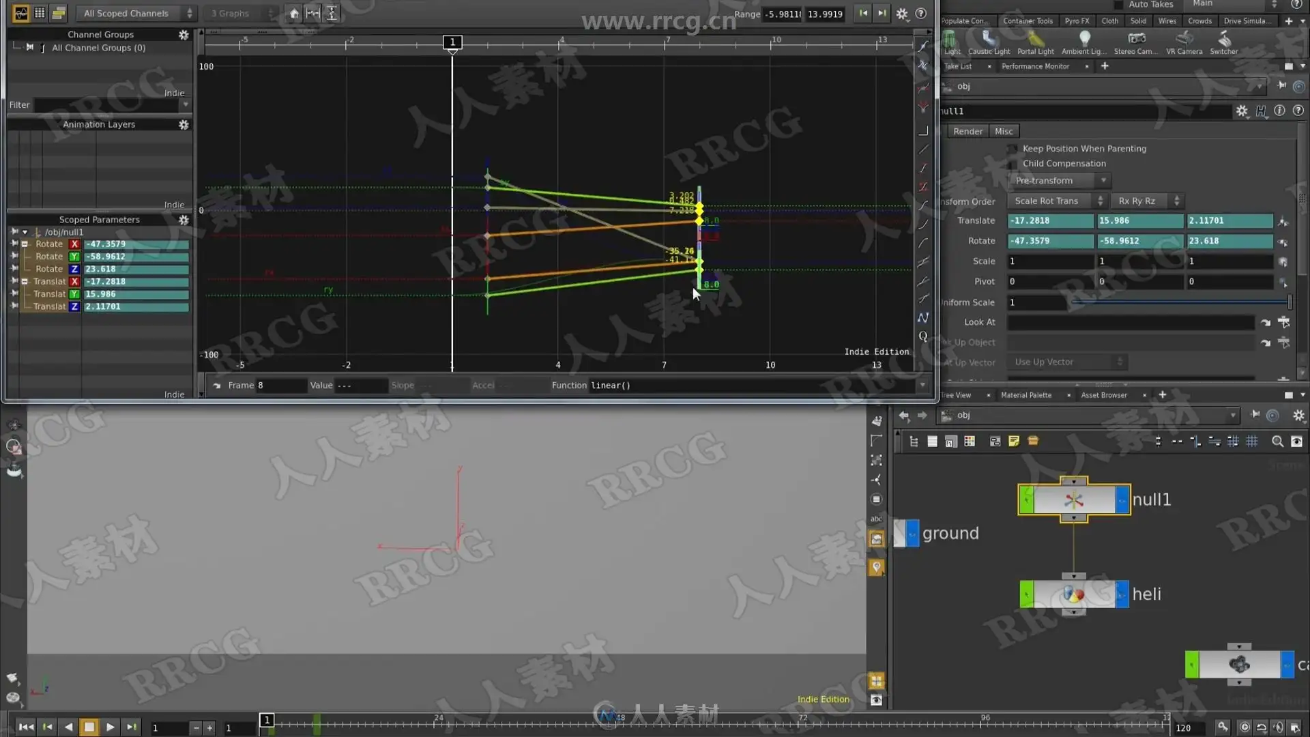Toggle Rotate Y channel scope button
The width and height of the screenshot is (1310, 737).
coord(74,257)
